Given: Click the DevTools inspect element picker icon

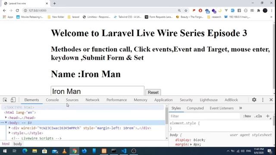Looking at the screenshot, I should (5, 100).
